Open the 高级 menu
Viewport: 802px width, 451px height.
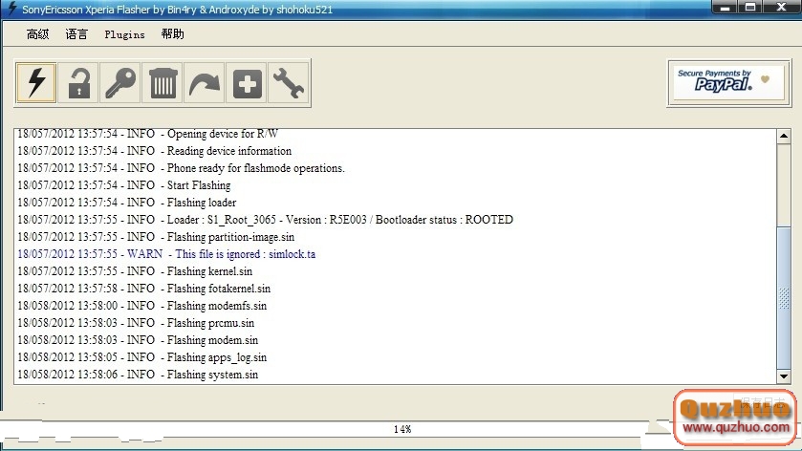38,34
